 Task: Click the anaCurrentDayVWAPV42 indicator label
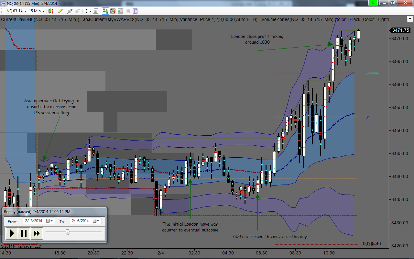[x=170, y=19]
